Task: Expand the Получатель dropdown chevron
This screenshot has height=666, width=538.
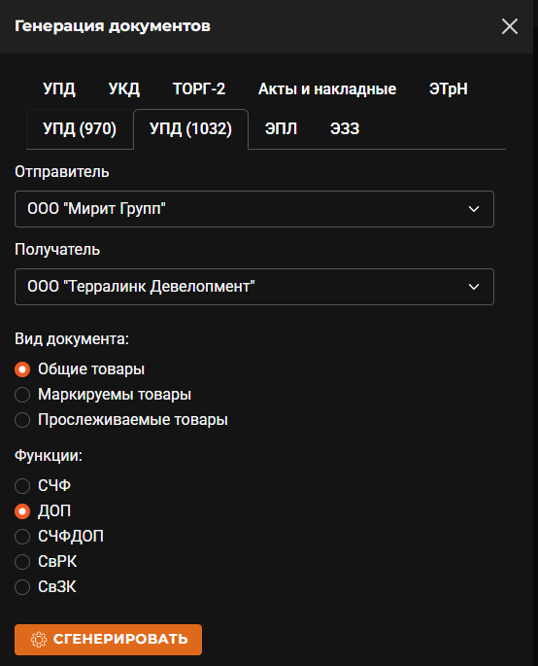Action: tap(474, 287)
